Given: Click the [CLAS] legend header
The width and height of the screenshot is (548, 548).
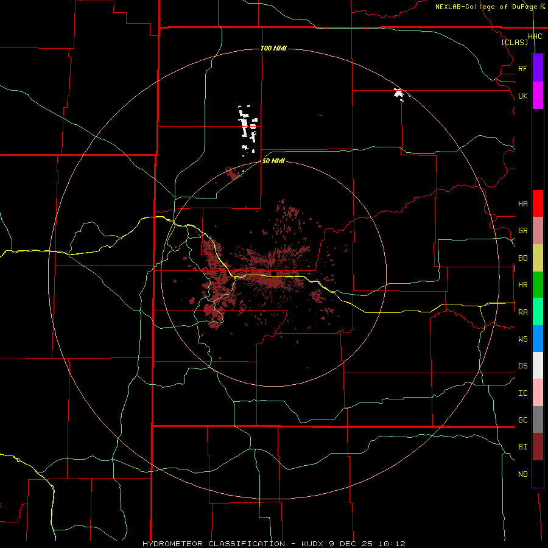Looking at the screenshot, I should pos(515,42).
